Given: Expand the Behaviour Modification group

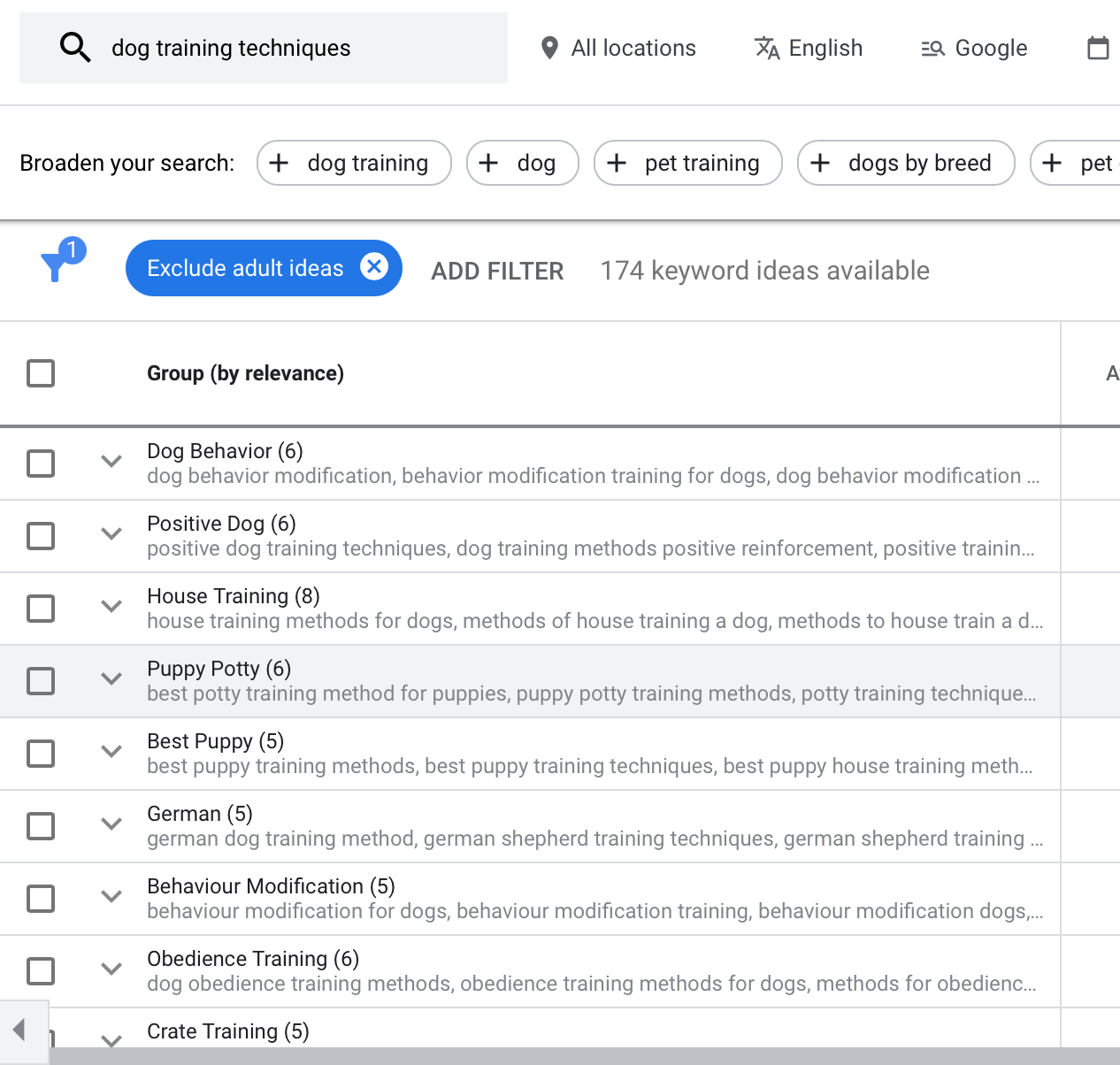Looking at the screenshot, I should click(111, 896).
